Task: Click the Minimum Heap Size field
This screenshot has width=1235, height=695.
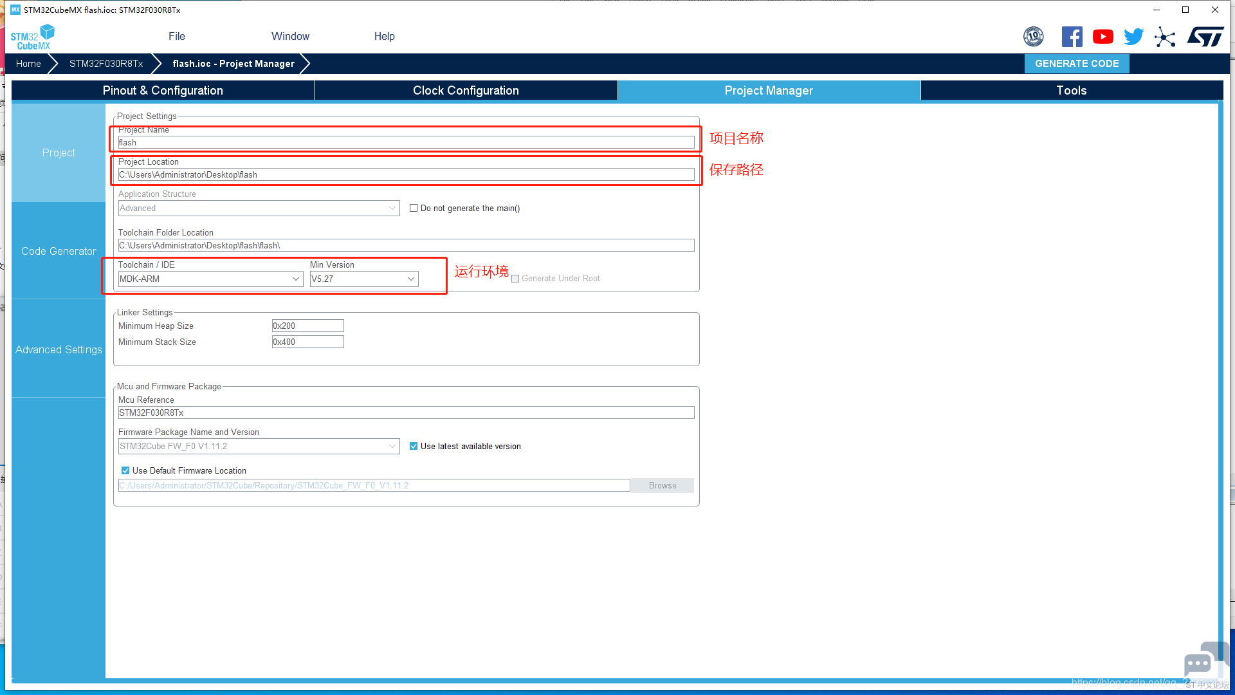Action: coord(308,326)
